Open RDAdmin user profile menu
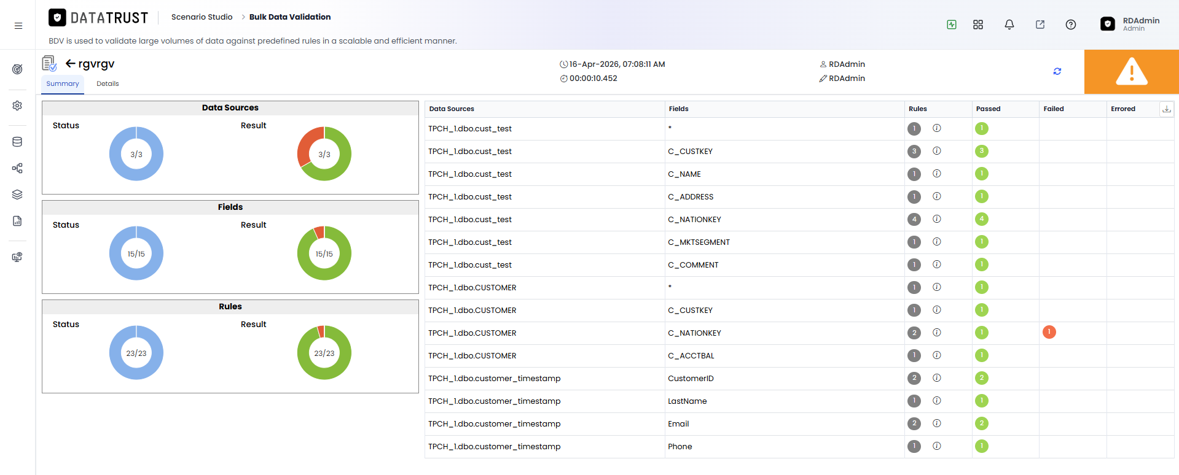The height and width of the screenshot is (475, 1179). click(1130, 24)
